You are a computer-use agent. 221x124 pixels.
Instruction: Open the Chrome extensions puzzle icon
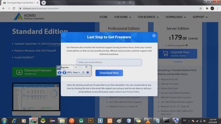point(207,8)
